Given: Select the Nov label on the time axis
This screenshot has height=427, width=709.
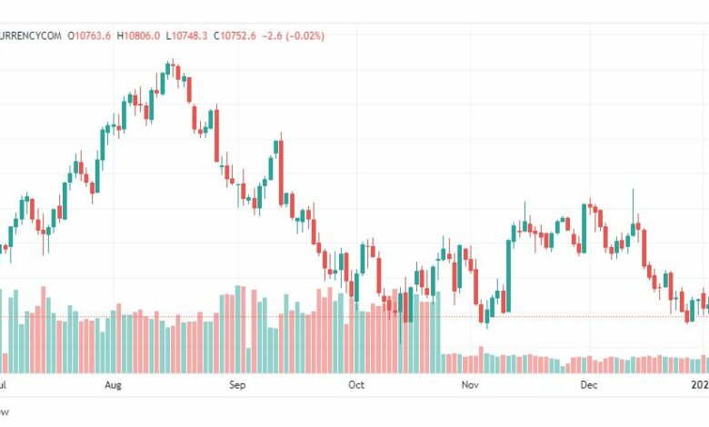Looking at the screenshot, I should click(x=470, y=385).
